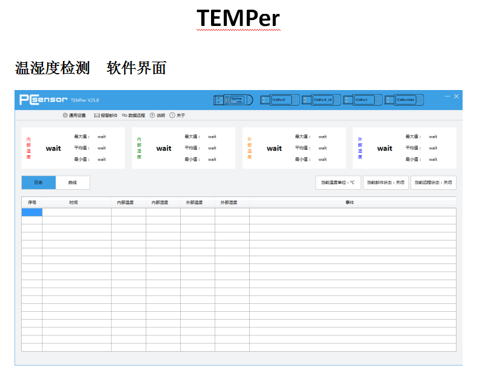Select the TEMPerHUM device icon
491x371 pixels.
(x=405, y=100)
